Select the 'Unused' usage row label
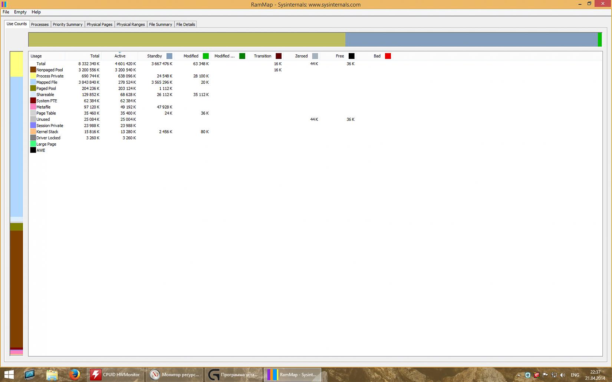Viewport: 612px width, 382px height. click(x=43, y=119)
